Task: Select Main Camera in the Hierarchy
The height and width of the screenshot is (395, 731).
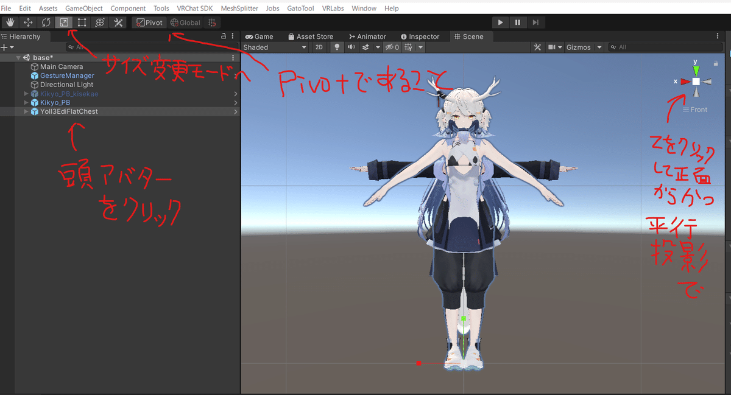Action: 62,67
